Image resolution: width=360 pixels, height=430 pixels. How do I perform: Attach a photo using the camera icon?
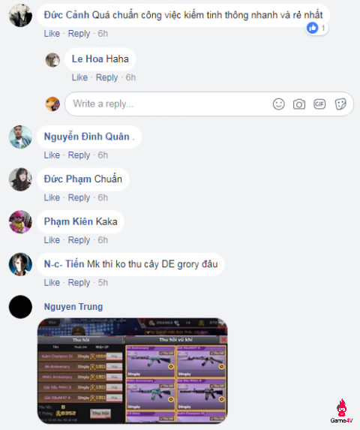tap(299, 104)
